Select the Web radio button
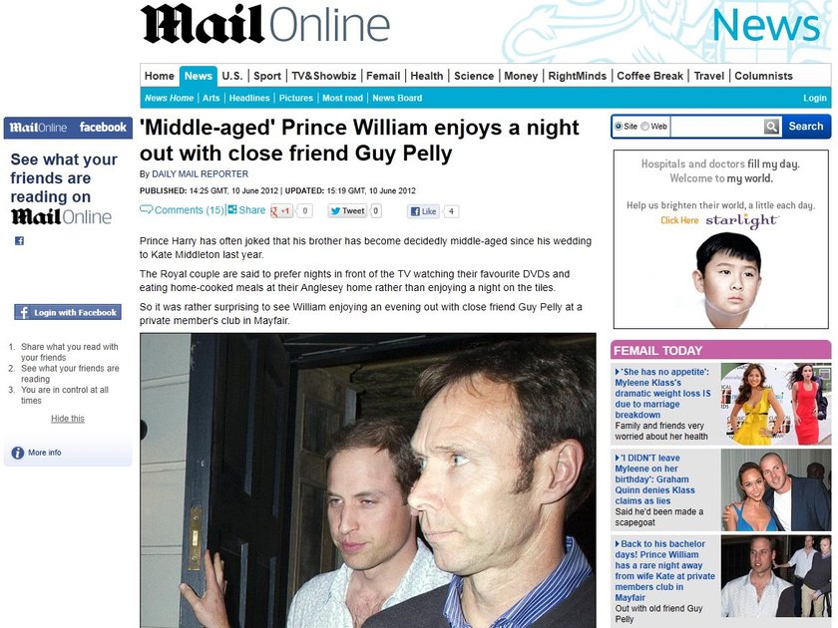838x628 pixels. click(645, 127)
